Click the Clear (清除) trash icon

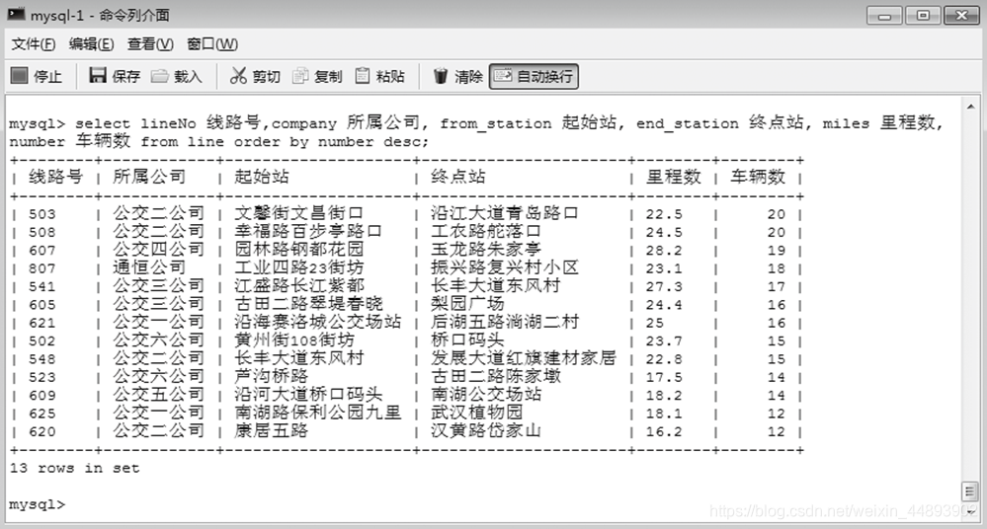pyautogui.click(x=441, y=76)
